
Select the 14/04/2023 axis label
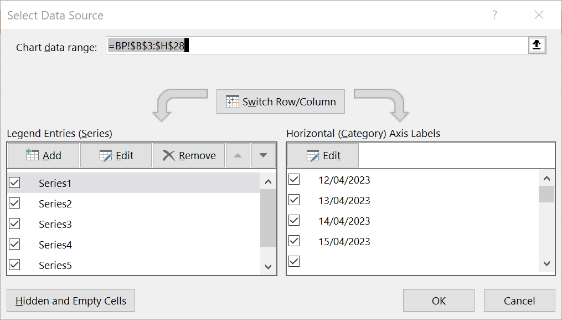point(344,221)
